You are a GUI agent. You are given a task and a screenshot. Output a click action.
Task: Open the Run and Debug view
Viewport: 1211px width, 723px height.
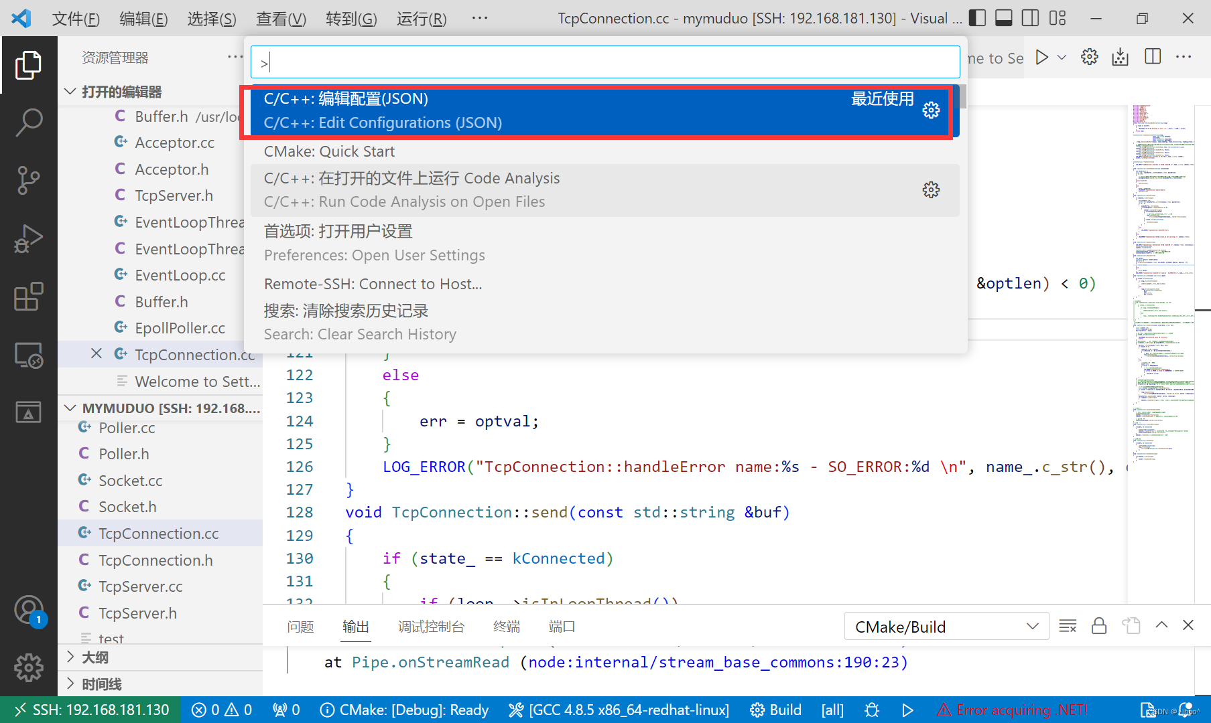[x=28, y=238]
